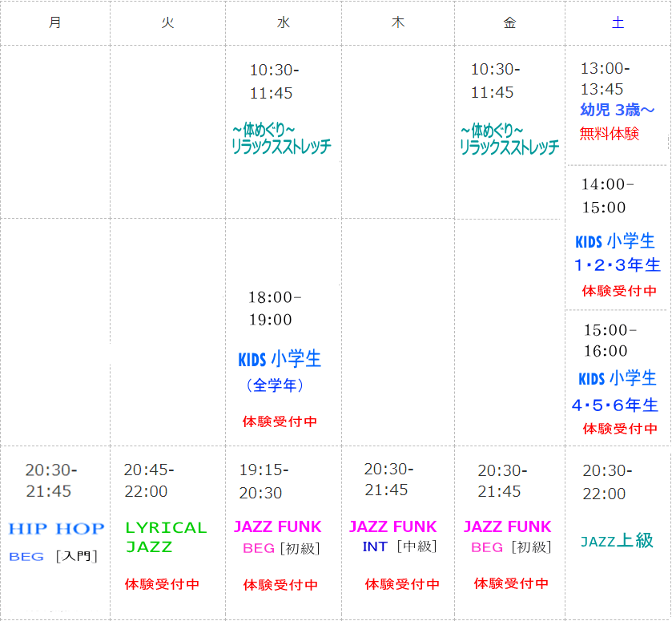Click the 土 (Saturday) column header
The height and width of the screenshot is (621, 672).
(618, 22)
